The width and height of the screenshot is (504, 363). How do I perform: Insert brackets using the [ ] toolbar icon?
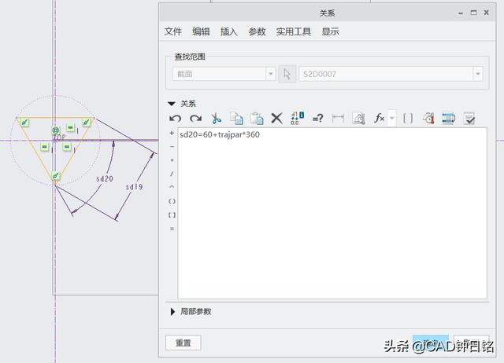click(x=408, y=119)
